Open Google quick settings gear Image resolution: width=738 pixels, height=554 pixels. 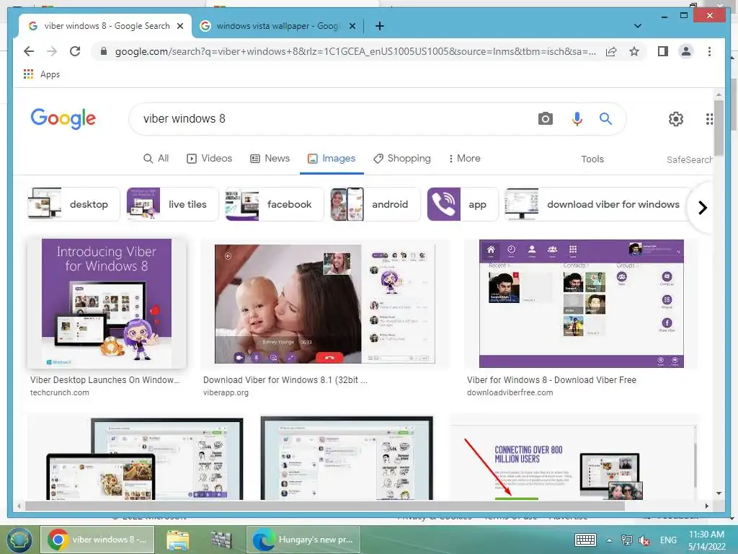click(x=676, y=119)
